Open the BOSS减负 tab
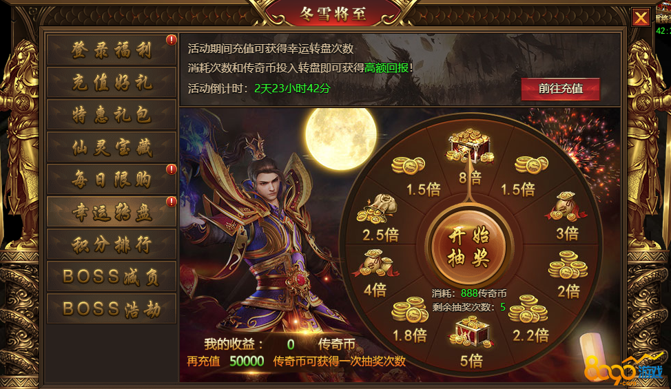The height and width of the screenshot is (389, 671). pyautogui.click(x=112, y=277)
